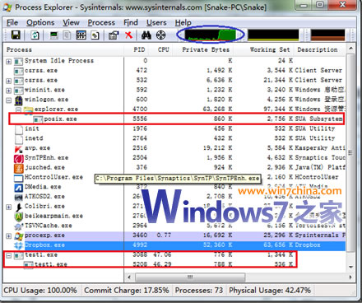Click the Save floppy disk toolbar icon
Screen dimensions: 362x303
pyautogui.click(x=16, y=35)
